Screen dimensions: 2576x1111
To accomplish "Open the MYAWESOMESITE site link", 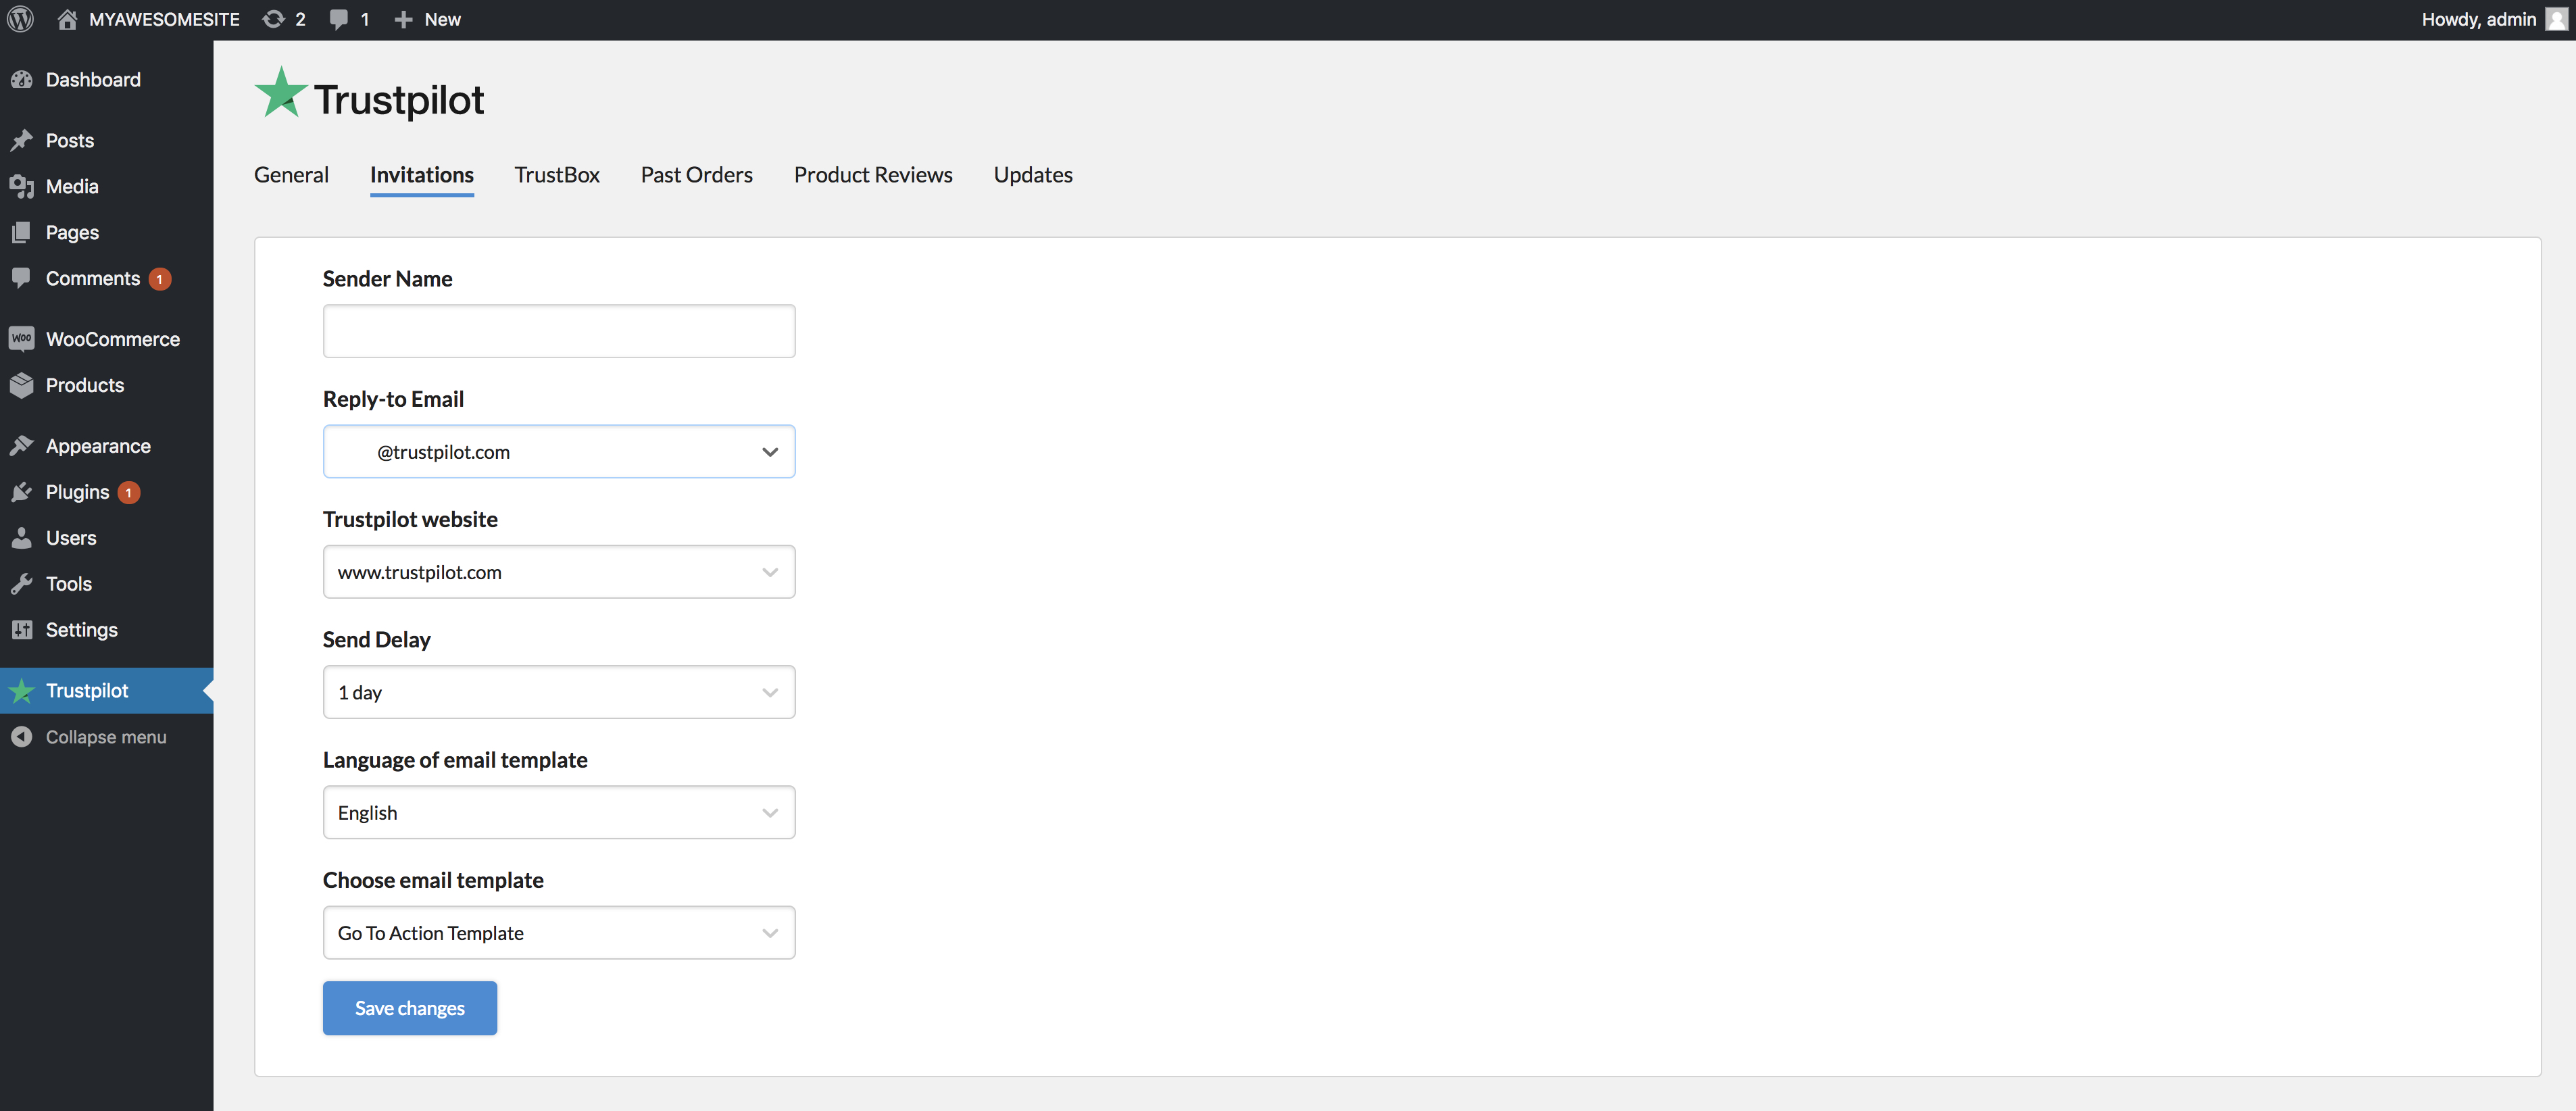I will 164,19.
